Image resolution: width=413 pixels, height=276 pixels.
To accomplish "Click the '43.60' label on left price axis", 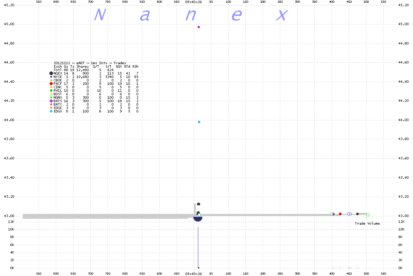I will click(x=9, y=158).
